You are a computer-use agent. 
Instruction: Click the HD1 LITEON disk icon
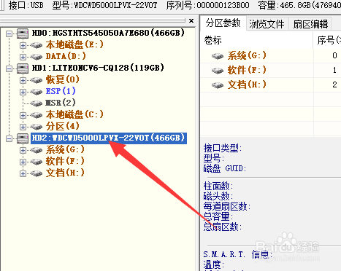click(x=23, y=68)
